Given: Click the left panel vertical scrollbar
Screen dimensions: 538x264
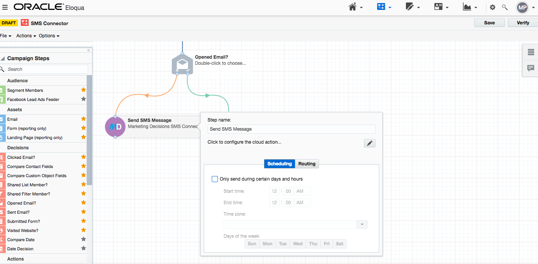Looking at the screenshot, I should [89, 130].
